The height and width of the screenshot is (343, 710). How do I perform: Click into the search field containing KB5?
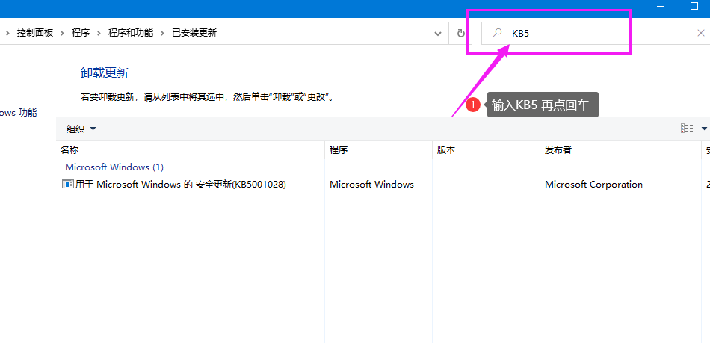(598, 33)
